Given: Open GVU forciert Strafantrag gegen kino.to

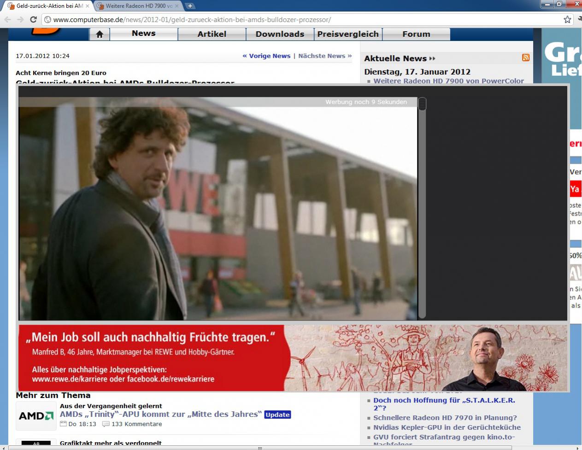Looking at the screenshot, I should 444,440.
